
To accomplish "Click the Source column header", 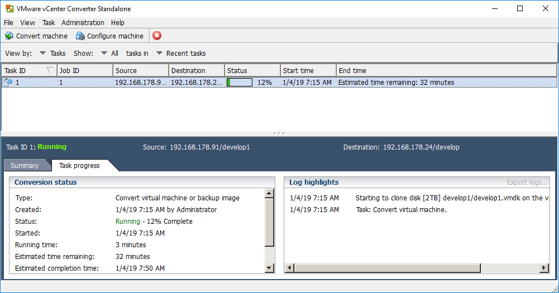I will (x=141, y=70).
